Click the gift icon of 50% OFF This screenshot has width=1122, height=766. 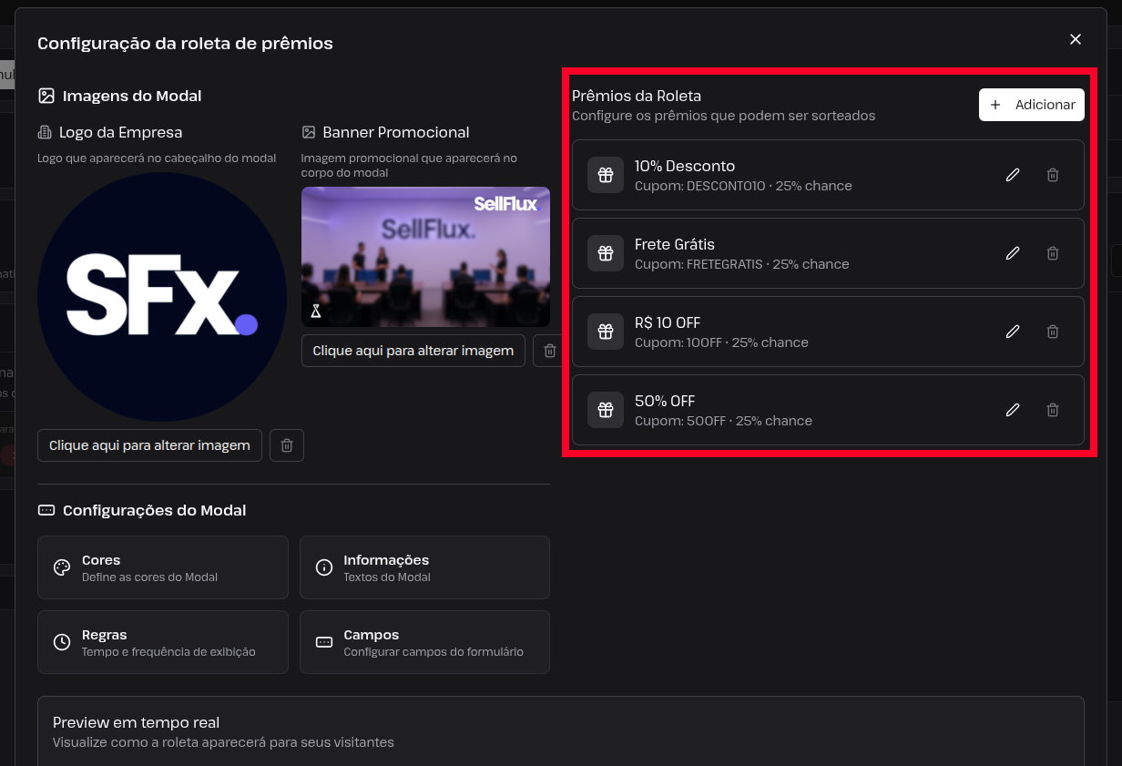(x=606, y=410)
